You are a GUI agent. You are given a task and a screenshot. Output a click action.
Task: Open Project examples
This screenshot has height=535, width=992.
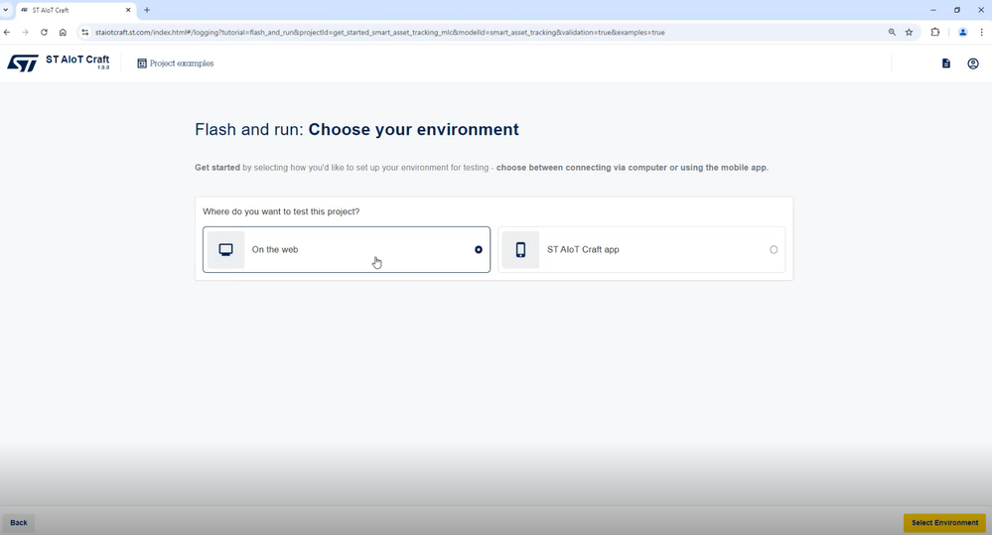point(175,64)
